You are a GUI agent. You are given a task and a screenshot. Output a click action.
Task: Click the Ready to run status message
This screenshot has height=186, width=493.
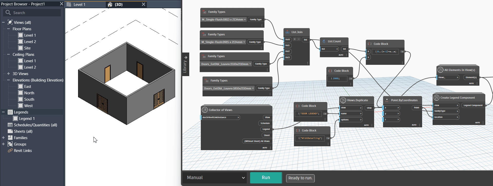300,178
